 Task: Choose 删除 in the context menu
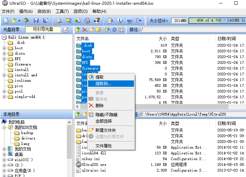pos(111,105)
